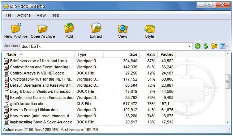Click icon of graficke kartice.xls

6,104
